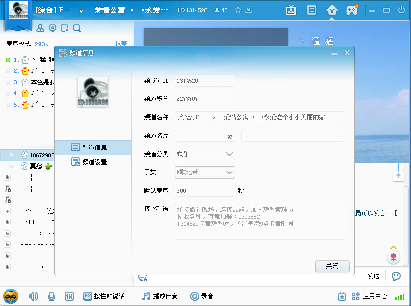Open the TV live broadcast icon
This screenshot has width=411, height=306.
point(291,10)
